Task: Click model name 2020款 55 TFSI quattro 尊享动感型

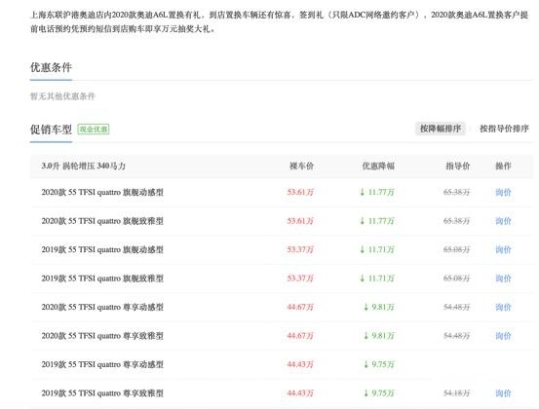Action: 102,307
